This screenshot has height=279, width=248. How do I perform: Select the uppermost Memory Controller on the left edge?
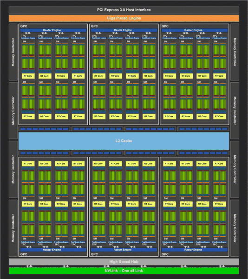pyautogui.click(x=13, y=52)
